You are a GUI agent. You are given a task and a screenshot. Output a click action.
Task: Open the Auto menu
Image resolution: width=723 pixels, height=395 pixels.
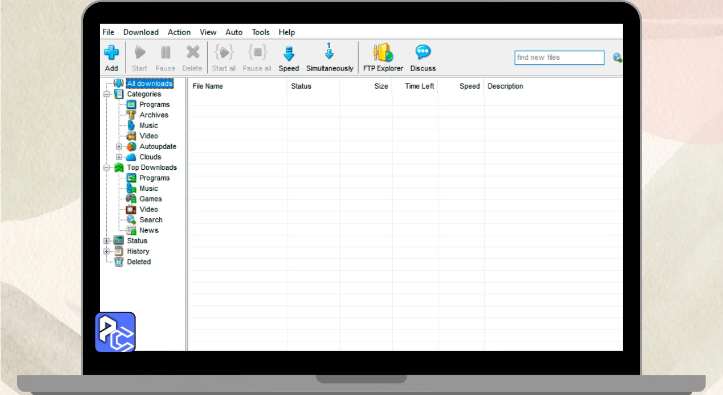pyautogui.click(x=234, y=32)
